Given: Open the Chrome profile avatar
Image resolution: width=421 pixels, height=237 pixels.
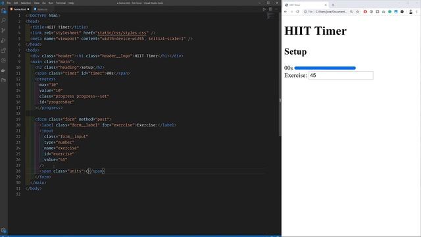Looking at the screenshot, I should pyautogui.click(x=410, y=12).
